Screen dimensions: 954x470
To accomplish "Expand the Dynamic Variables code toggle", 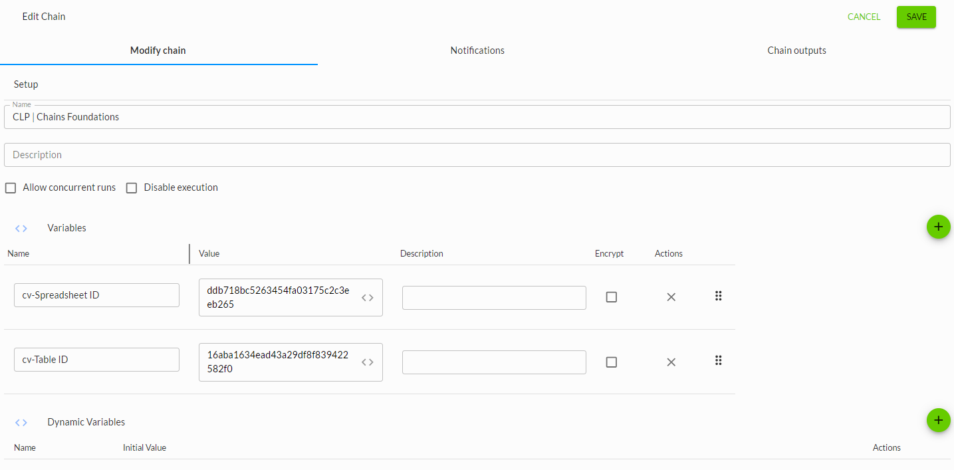I will point(21,423).
